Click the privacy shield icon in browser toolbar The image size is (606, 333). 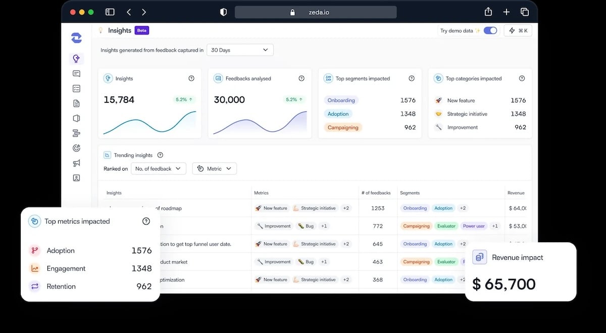(x=223, y=11)
